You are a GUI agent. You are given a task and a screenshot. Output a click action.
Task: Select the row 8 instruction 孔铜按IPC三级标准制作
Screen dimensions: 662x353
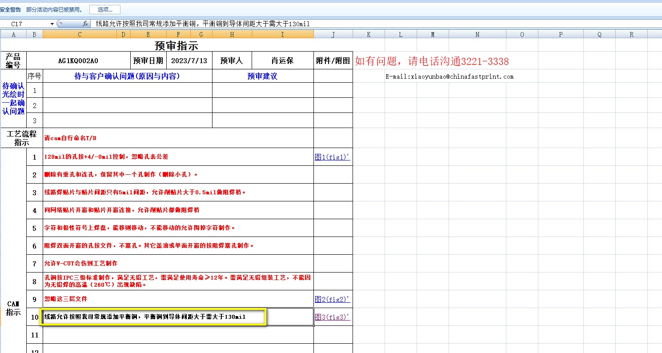(178, 281)
